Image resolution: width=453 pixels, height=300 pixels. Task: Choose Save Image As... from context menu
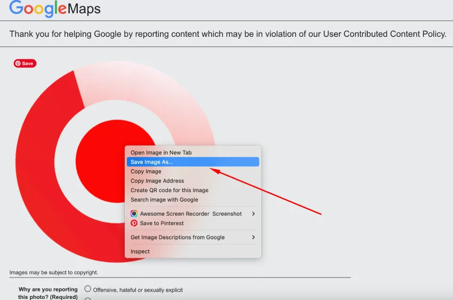tap(193, 162)
